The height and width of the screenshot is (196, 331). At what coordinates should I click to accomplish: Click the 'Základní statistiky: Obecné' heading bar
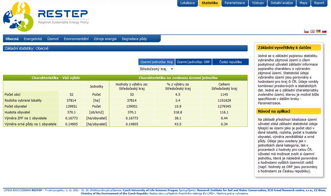[125, 48]
